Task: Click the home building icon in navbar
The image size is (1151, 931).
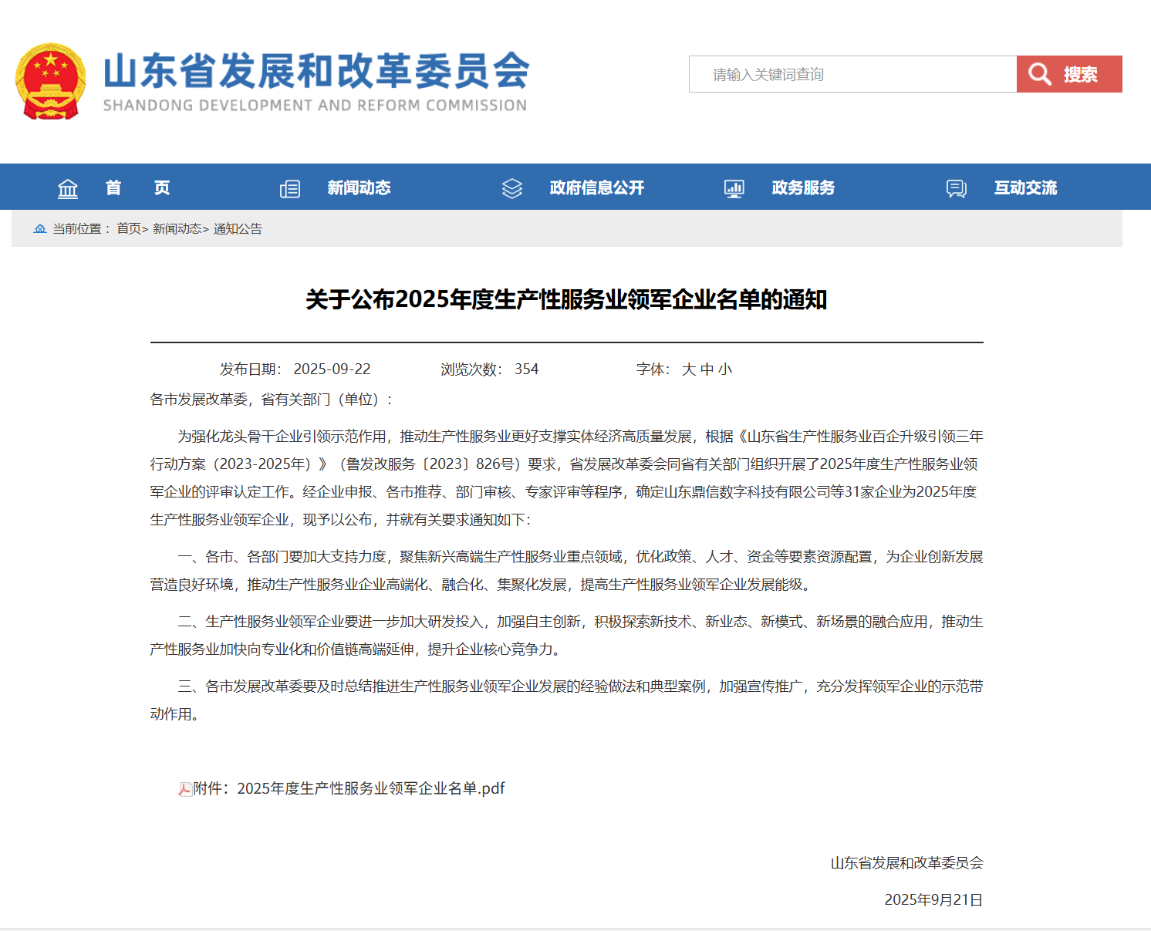Action: [x=68, y=188]
